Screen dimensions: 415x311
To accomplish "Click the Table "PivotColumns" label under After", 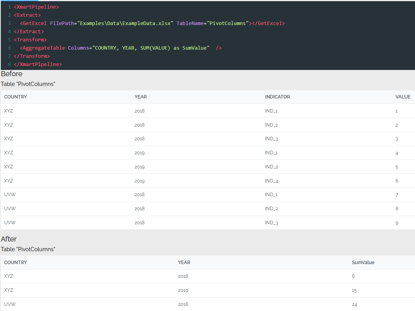I will 28,249.
